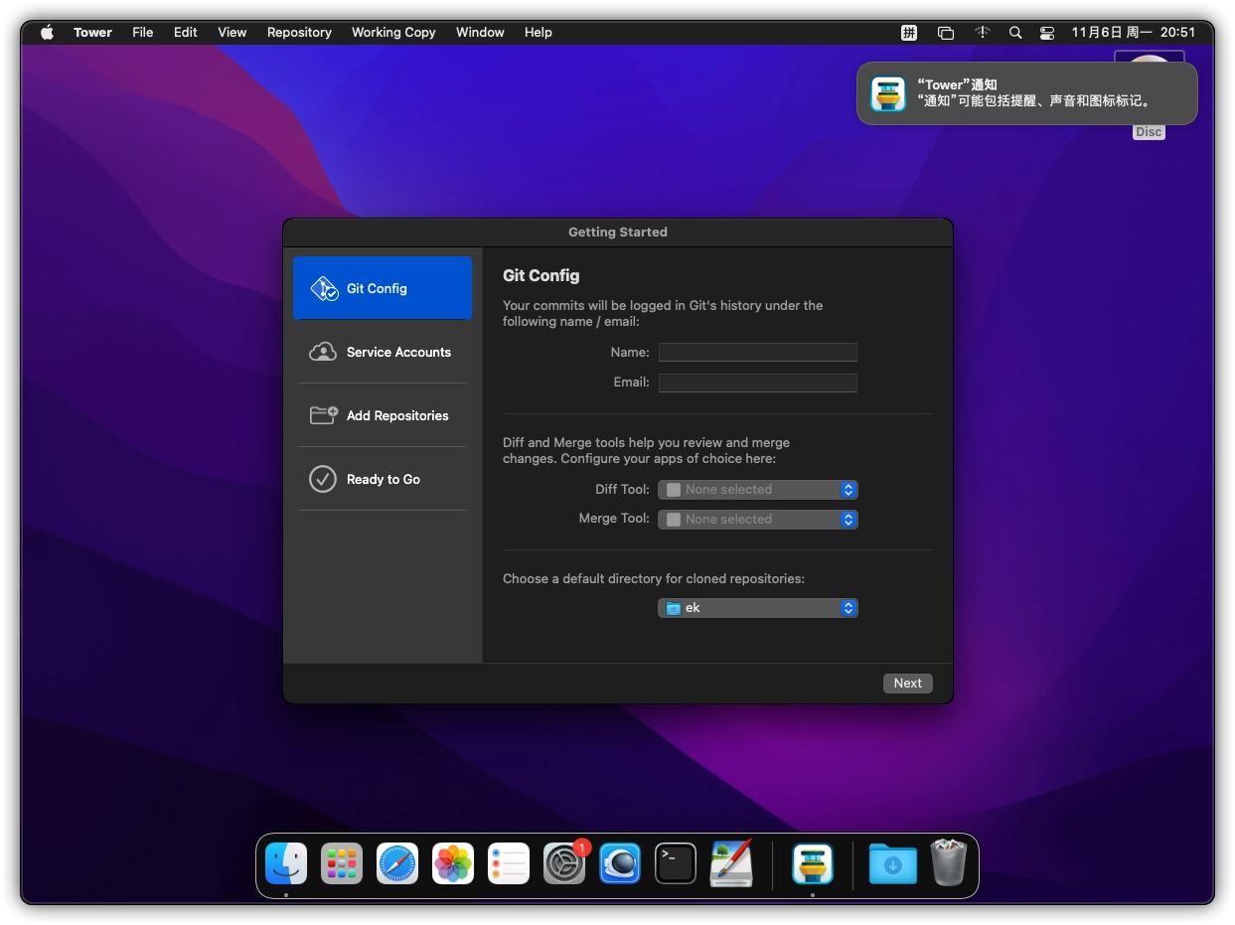This screenshot has width=1235, height=925.
Task: Open Safari from the Dock
Action: pos(397,863)
